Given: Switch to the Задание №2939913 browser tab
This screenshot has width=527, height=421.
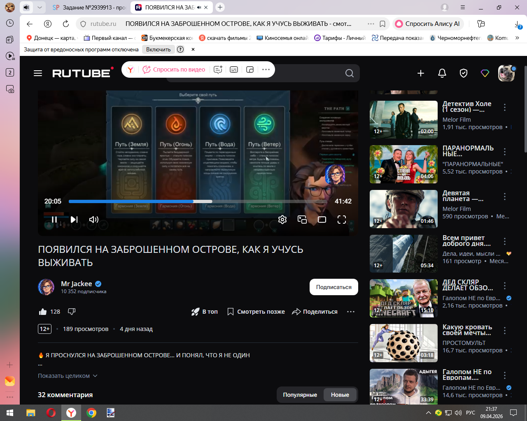Looking at the screenshot, I should [x=90, y=7].
